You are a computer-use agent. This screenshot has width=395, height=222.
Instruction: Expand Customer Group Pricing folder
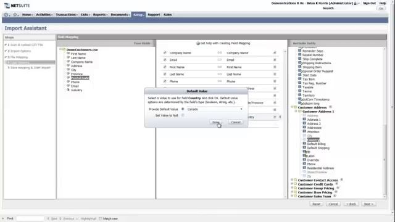(293, 188)
